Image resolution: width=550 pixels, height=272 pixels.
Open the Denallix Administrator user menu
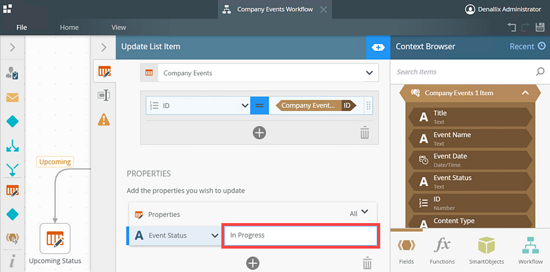click(x=503, y=10)
